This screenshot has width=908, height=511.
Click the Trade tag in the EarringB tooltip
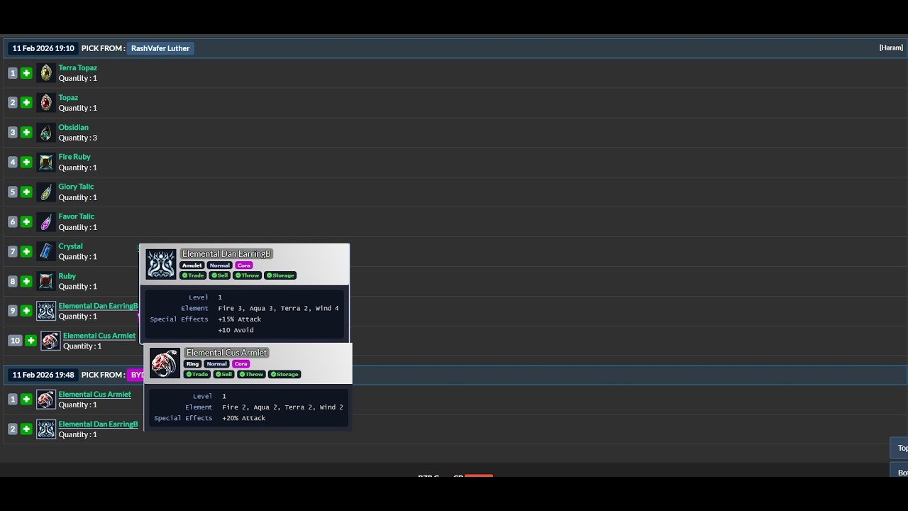click(193, 275)
